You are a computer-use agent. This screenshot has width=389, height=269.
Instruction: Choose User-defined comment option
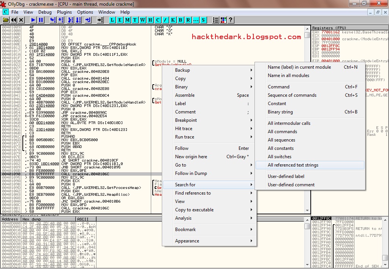click(310, 185)
